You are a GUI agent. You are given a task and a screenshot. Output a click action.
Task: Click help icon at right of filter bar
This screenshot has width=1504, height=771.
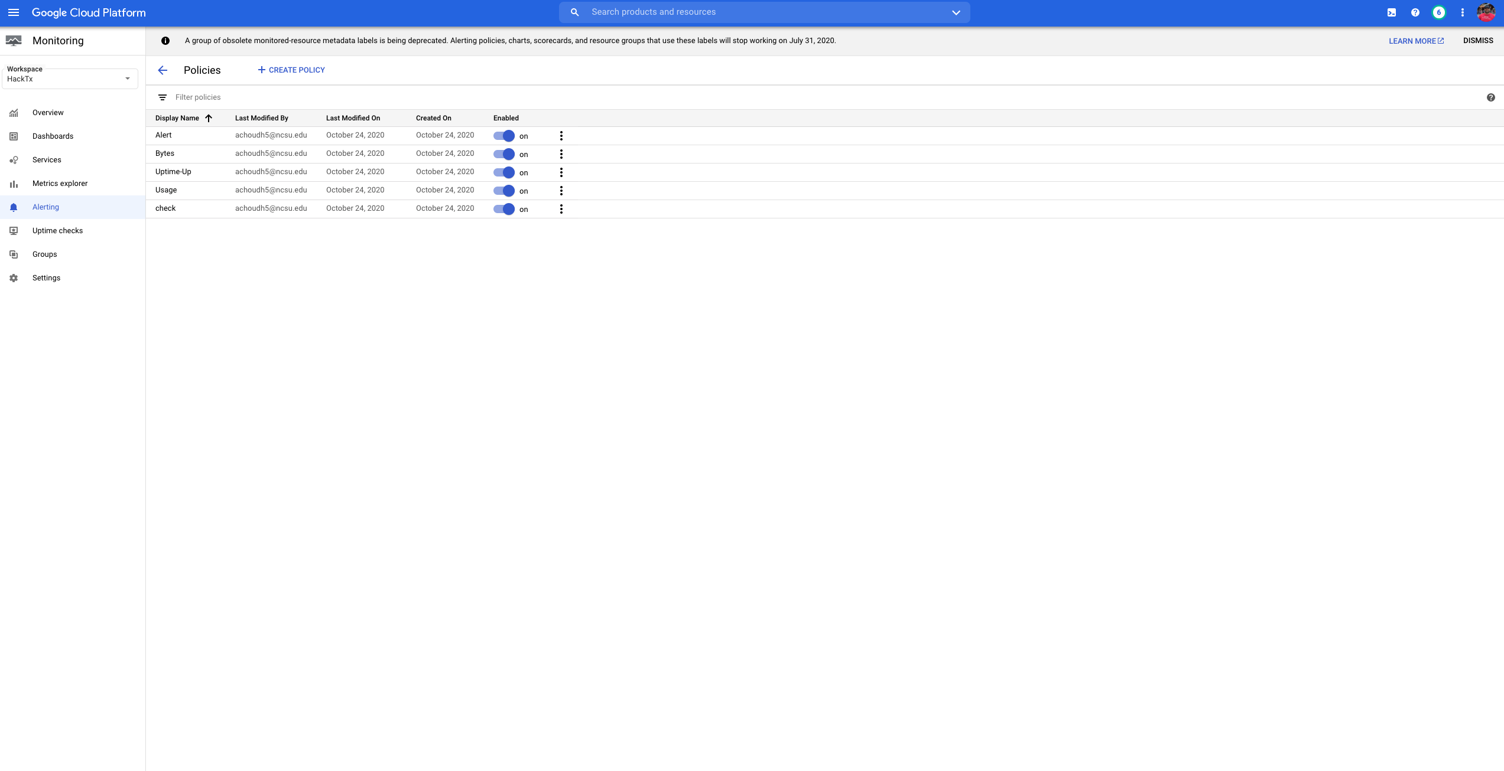click(x=1490, y=97)
